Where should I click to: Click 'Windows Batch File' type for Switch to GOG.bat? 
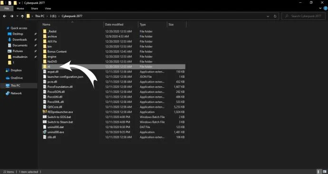(152, 117)
